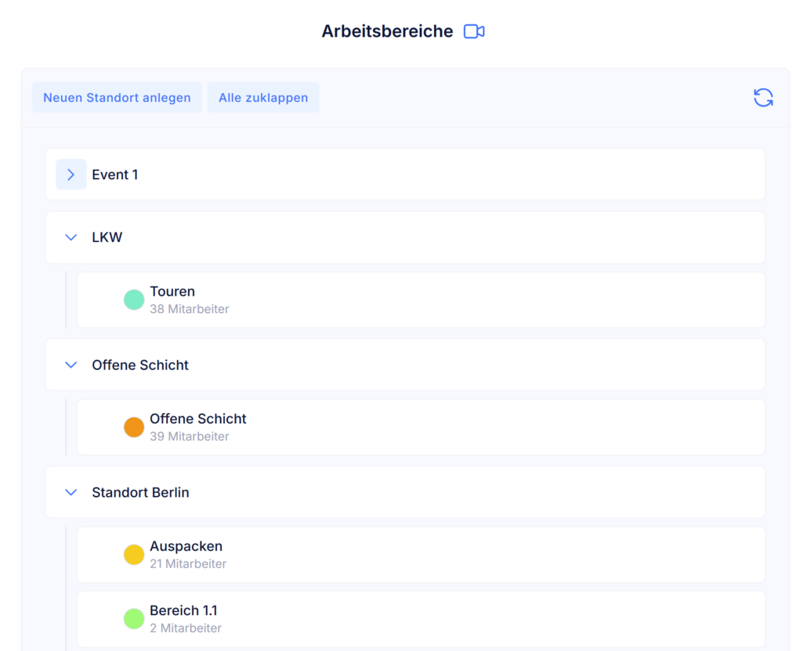Click Alle zuklappen button

[263, 98]
